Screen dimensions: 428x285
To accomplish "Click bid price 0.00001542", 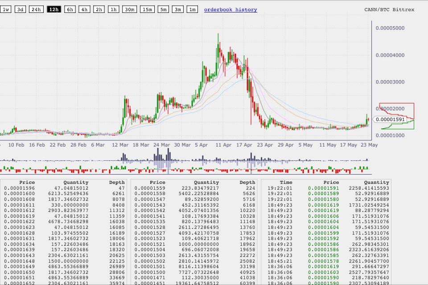I will point(150,211).
